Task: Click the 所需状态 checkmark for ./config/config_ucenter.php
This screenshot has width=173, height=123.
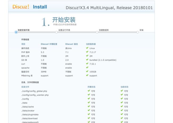Action: [89, 95]
